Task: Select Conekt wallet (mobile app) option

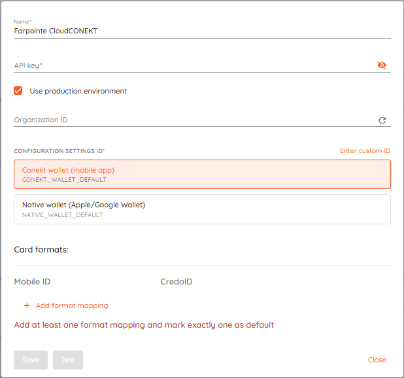Action: (x=202, y=175)
